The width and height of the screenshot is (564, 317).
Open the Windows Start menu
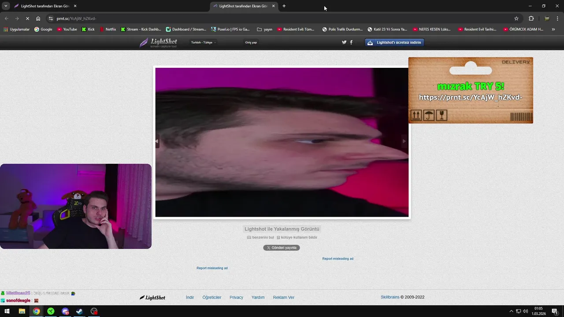click(7, 311)
